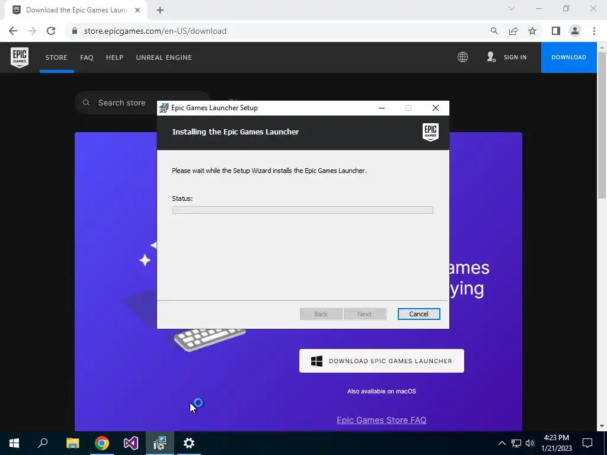Viewport: 607px width, 455px height.
Task: Click the blue DOWNLOAD button in header
Action: pyautogui.click(x=568, y=57)
